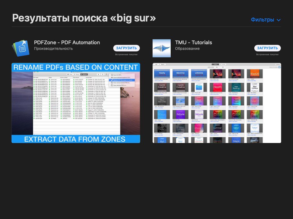293x219 pixels.
Task: Open the Фильтры dropdown
Action: (x=266, y=20)
